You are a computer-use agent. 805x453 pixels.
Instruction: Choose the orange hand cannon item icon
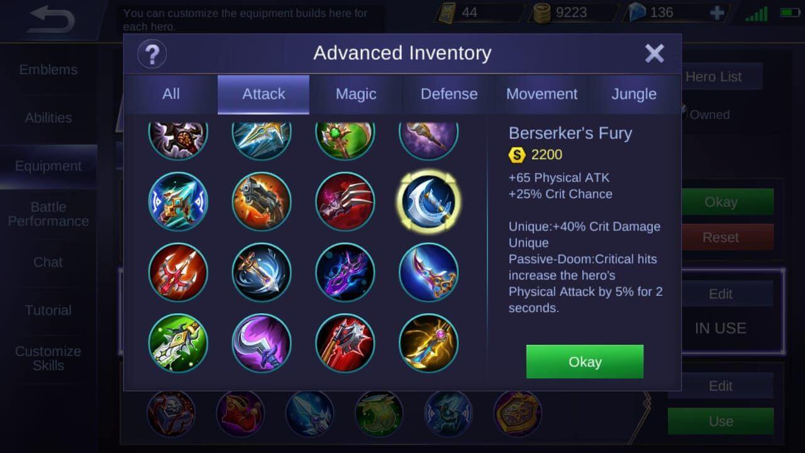(262, 201)
